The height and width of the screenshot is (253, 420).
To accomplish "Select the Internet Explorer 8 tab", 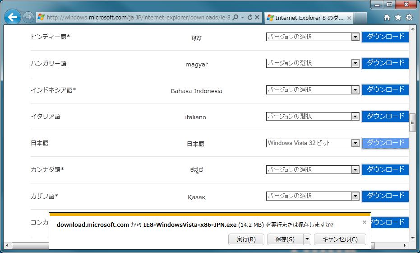I will (x=309, y=18).
